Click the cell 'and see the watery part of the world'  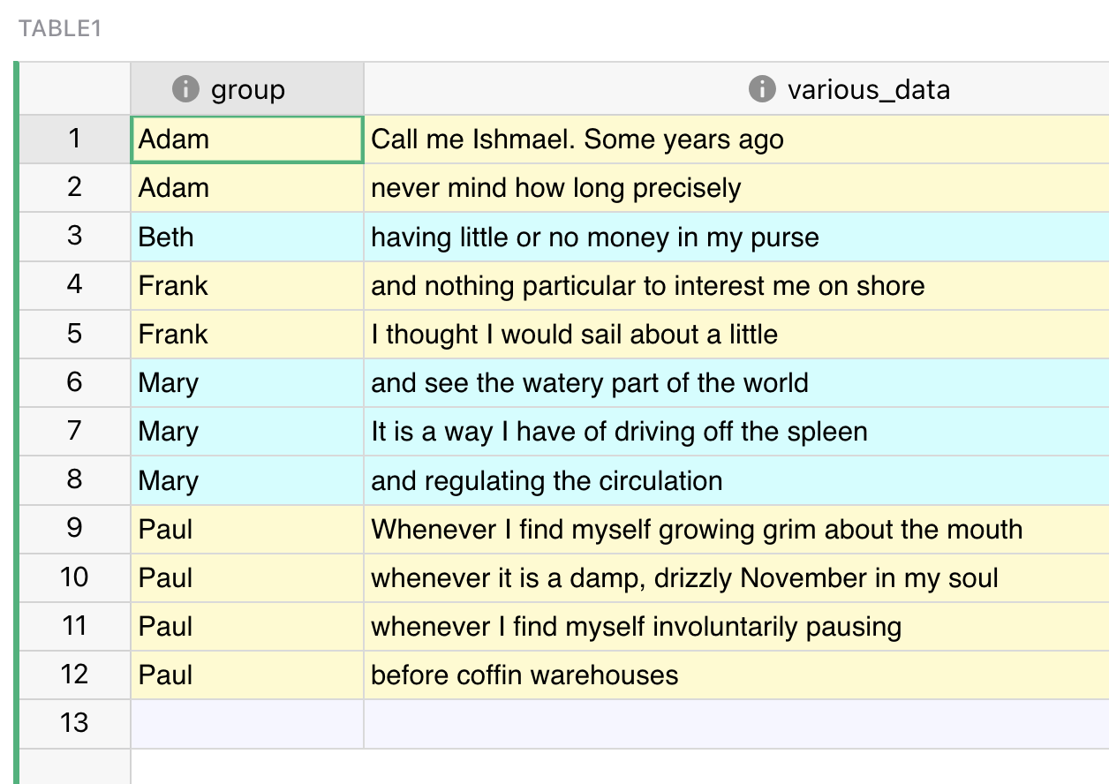pyautogui.click(x=618, y=382)
